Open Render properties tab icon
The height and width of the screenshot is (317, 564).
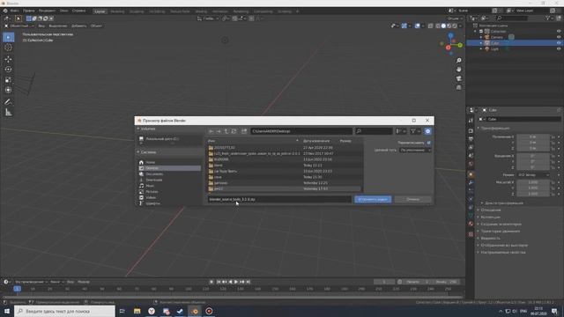pyautogui.click(x=471, y=131)
